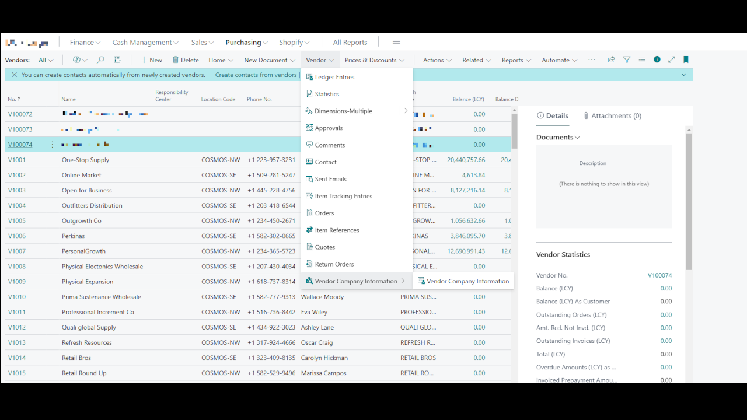
Task: Open vendor number V1010
Action: point(17,297)
